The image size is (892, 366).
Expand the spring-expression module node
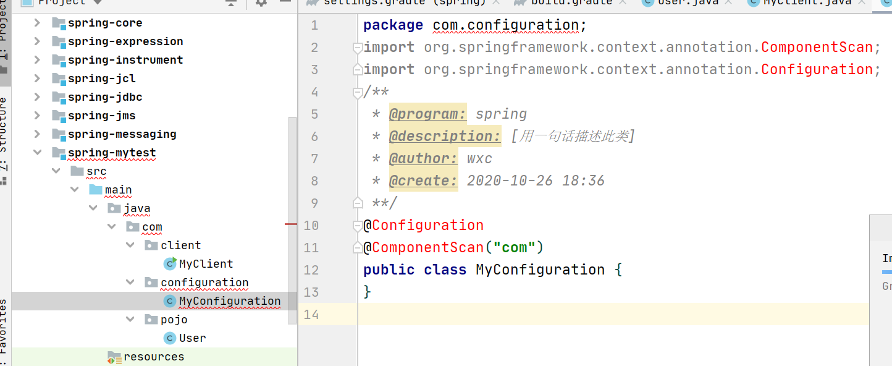coord(38,41)
